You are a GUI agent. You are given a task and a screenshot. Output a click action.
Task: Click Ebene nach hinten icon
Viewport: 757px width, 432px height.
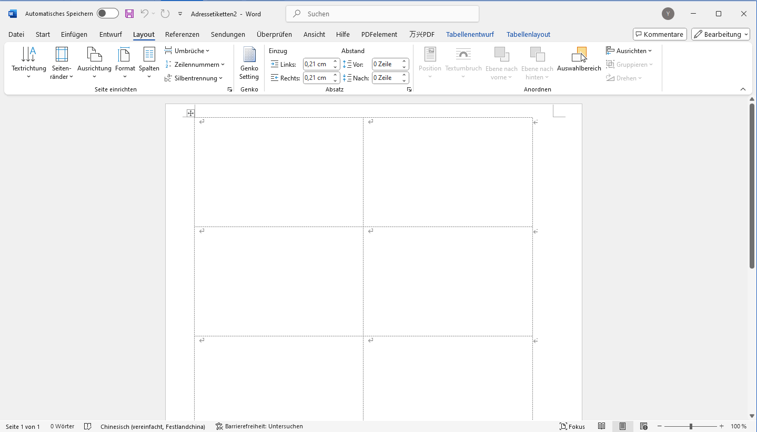(x=537, y=55)
